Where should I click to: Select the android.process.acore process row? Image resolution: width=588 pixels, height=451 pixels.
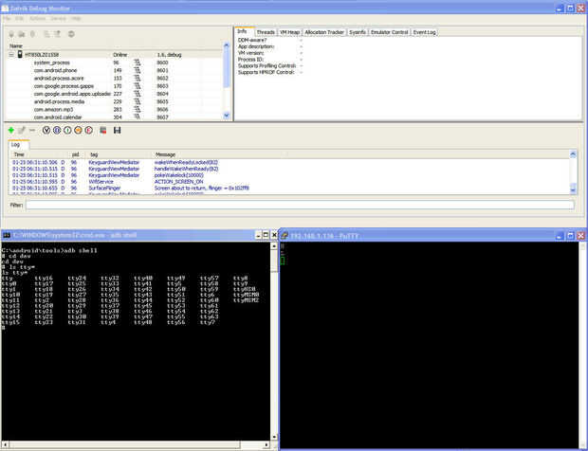point(115,79)
